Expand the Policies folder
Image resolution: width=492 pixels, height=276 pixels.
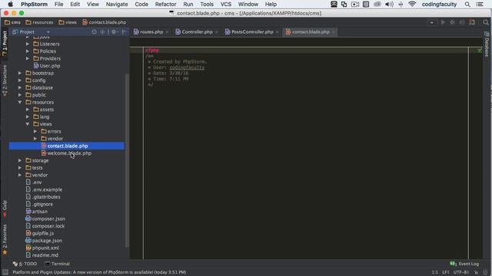pyautogui.click(x=28, y=51)
